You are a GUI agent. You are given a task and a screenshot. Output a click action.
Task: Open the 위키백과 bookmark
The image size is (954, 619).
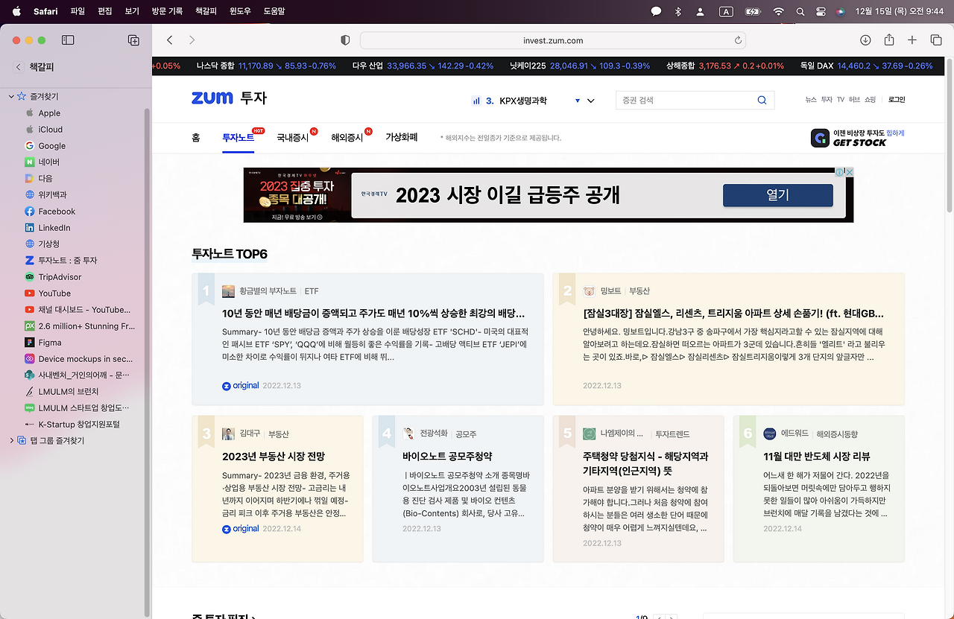pyautogui.click(x=52, y=195)
